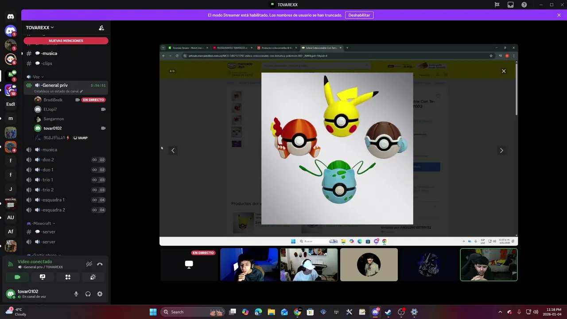Image resolution: width=567 pixels, height=319 pixels.
Task: Show previous product image in streamed browser
Action: pyautogui.click(x=173, y=150)
